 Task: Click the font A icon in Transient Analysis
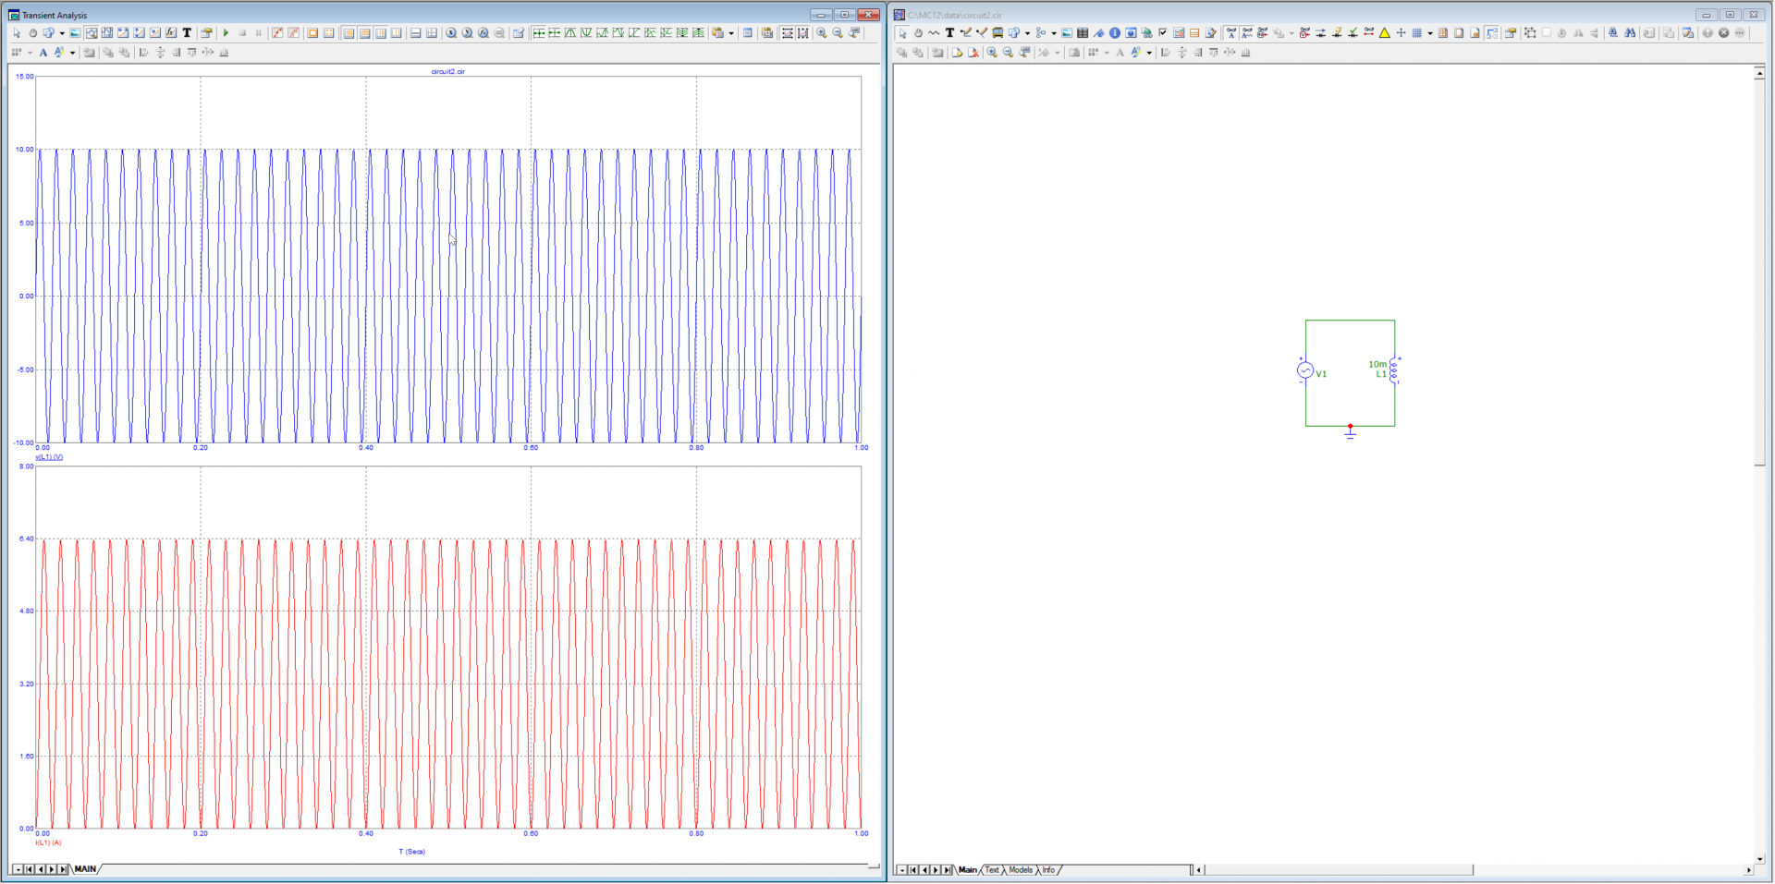[43, 53]
